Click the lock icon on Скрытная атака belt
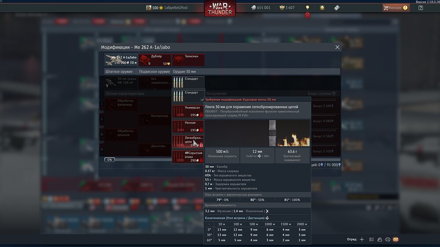Image resolution: width=440 pixels, height=247 pixels. point(201,160)
